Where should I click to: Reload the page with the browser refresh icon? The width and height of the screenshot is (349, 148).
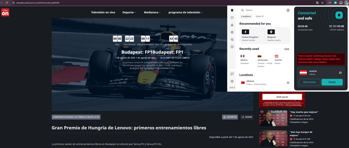click(7, 3)
